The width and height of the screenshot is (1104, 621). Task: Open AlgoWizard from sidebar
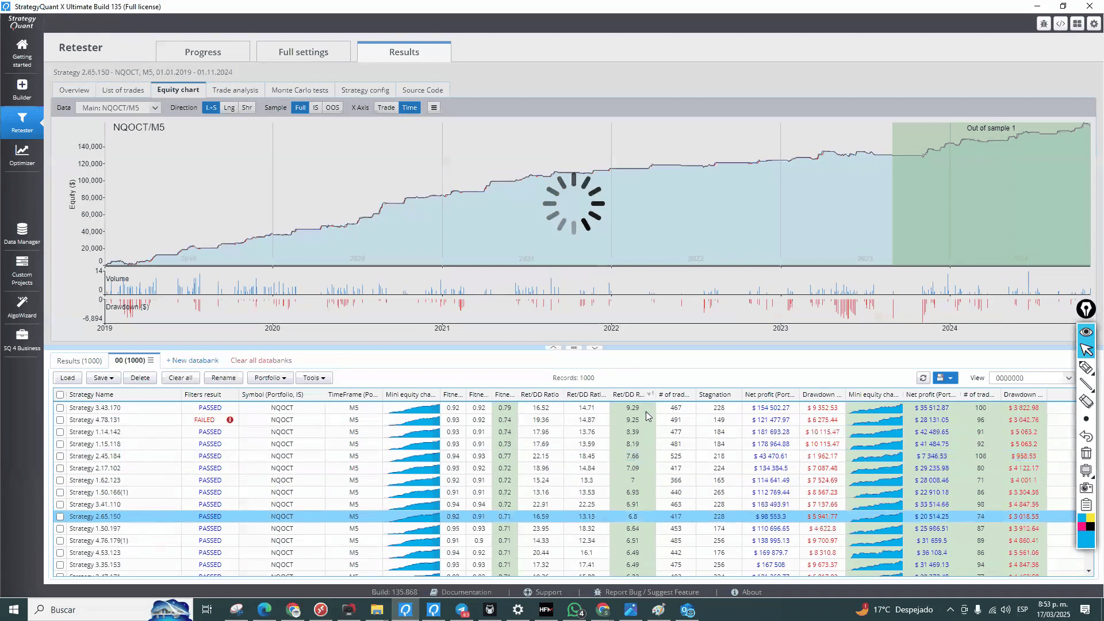click(x=22, y=306)
